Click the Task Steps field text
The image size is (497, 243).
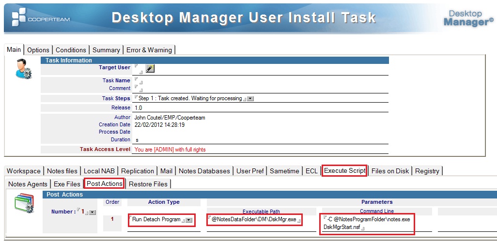pyautogui.click(x=190, y=99)
